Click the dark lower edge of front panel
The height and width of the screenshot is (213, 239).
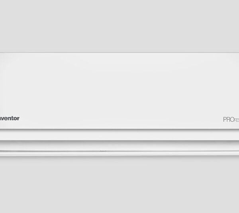pos(119,129)
